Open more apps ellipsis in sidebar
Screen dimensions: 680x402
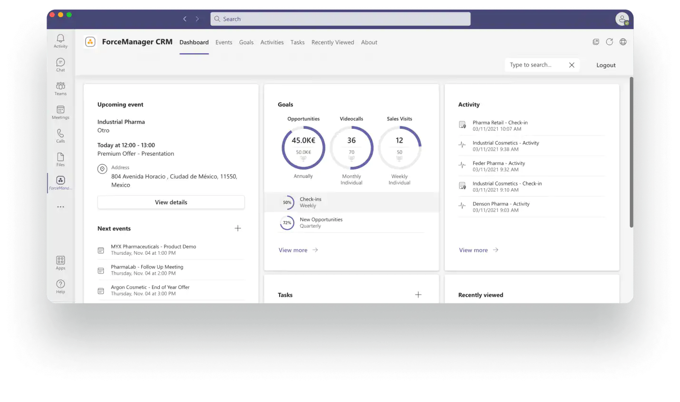coord(60,207)
